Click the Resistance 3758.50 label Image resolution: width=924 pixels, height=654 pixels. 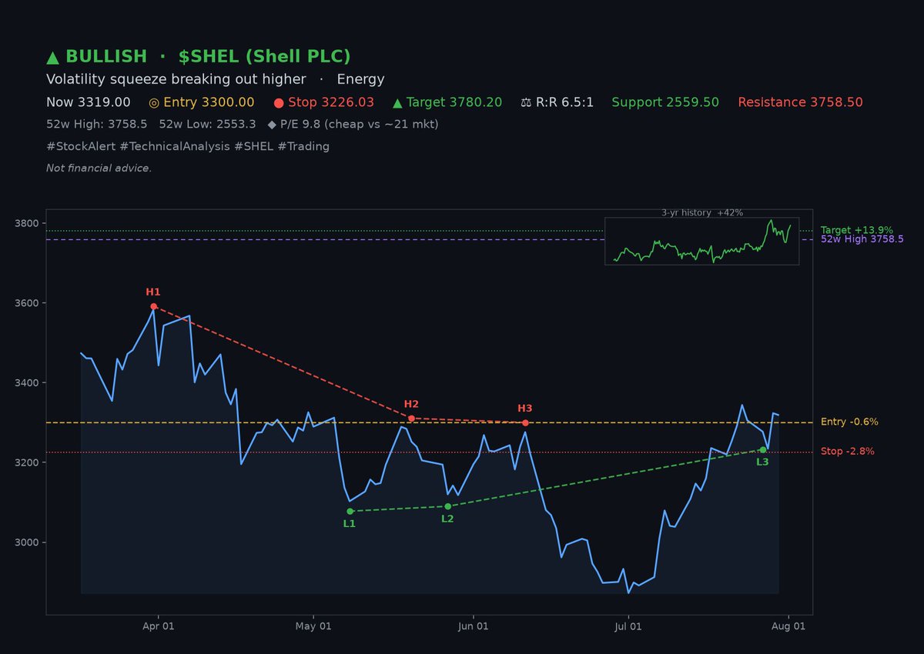click(800, 102)
